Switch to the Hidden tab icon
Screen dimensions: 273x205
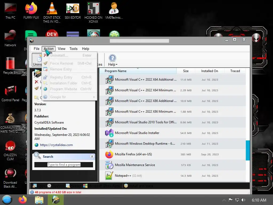pos(68,186)
